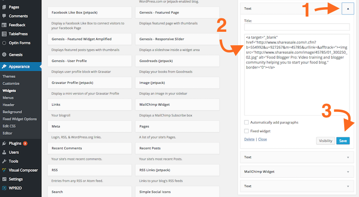Viewport: 359px width, 197px height.
Task: Click the widget Title input field
Action: point(297,27)
